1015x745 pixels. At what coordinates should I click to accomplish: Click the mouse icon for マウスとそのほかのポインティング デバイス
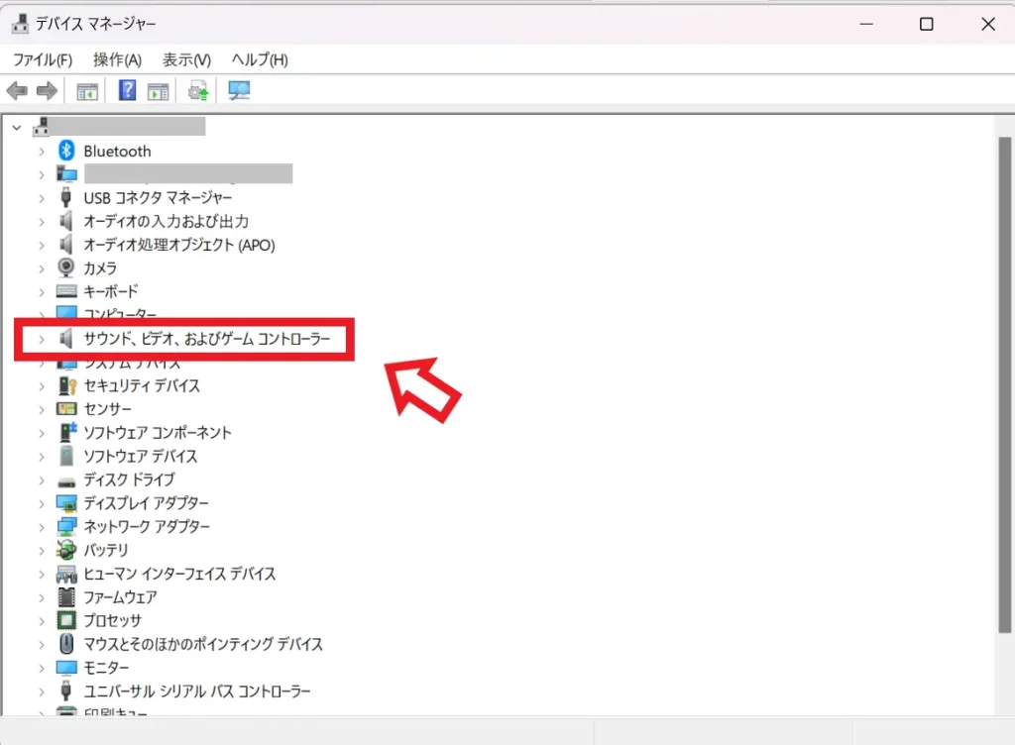pyautogui.click(x=66, y=644)
